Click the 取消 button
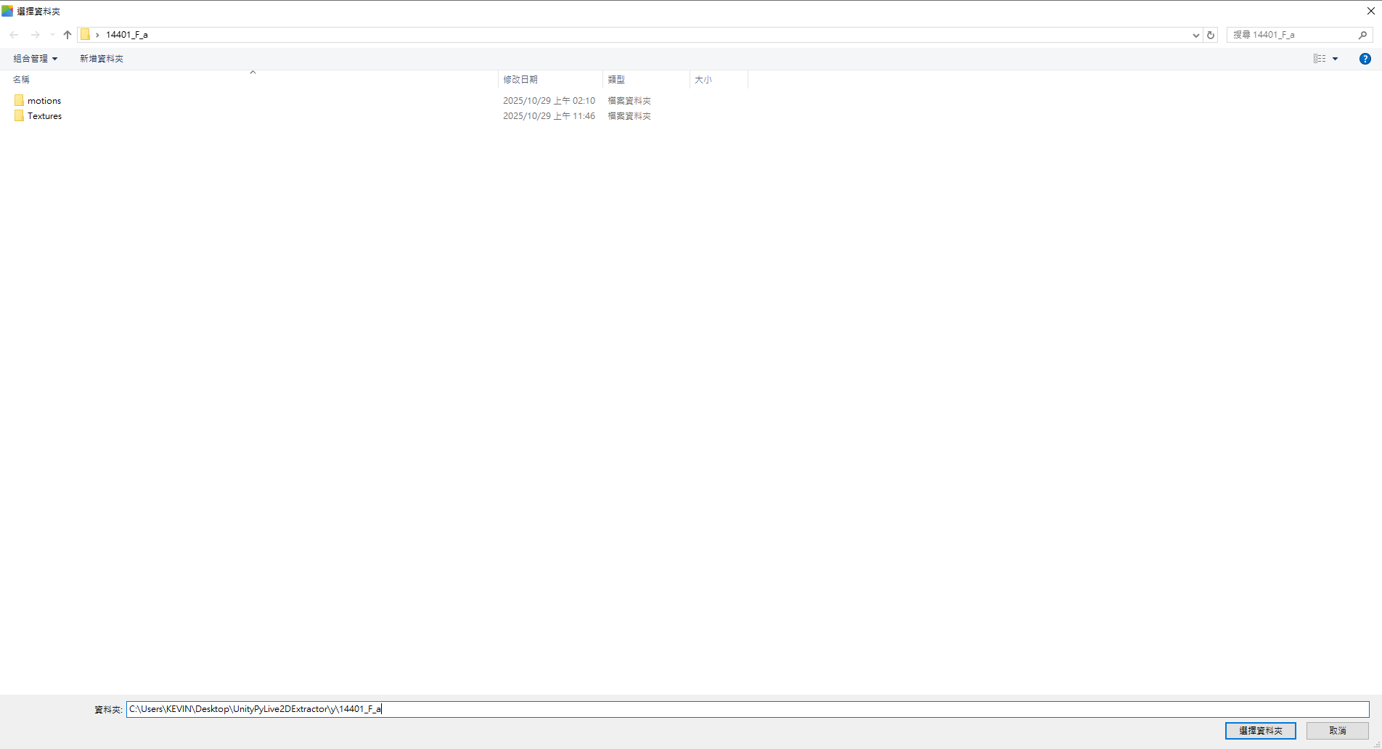This screenshot has height=749, width=1382. [1337, 731]
